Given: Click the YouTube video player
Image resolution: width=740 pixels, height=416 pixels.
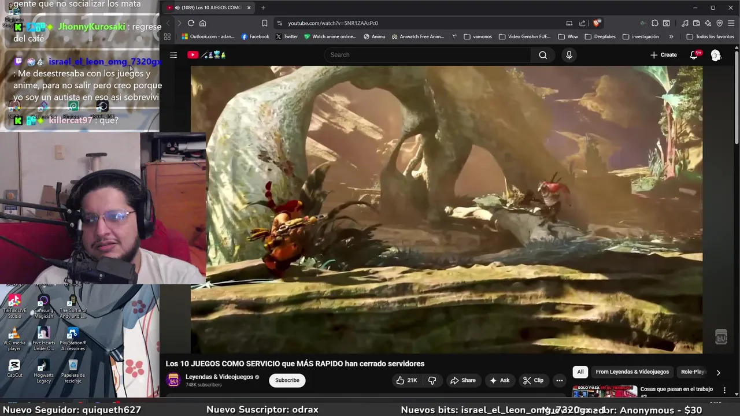Looking at the screenshot, I should point(446,209).
